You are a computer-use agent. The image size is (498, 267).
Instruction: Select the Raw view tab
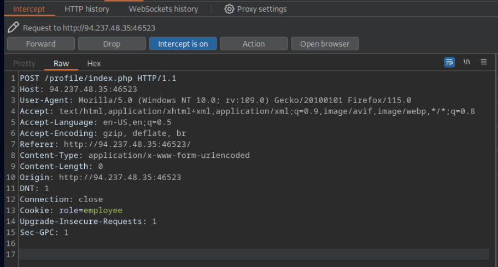(61, 64)
